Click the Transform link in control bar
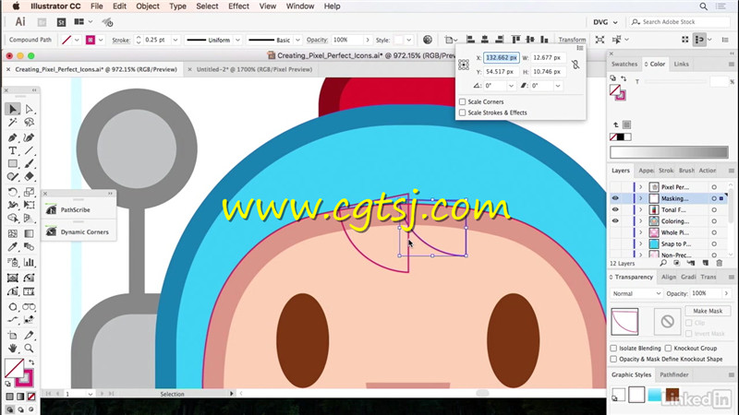This screenshot has width=739, height=415. click(x=572, y=40)
